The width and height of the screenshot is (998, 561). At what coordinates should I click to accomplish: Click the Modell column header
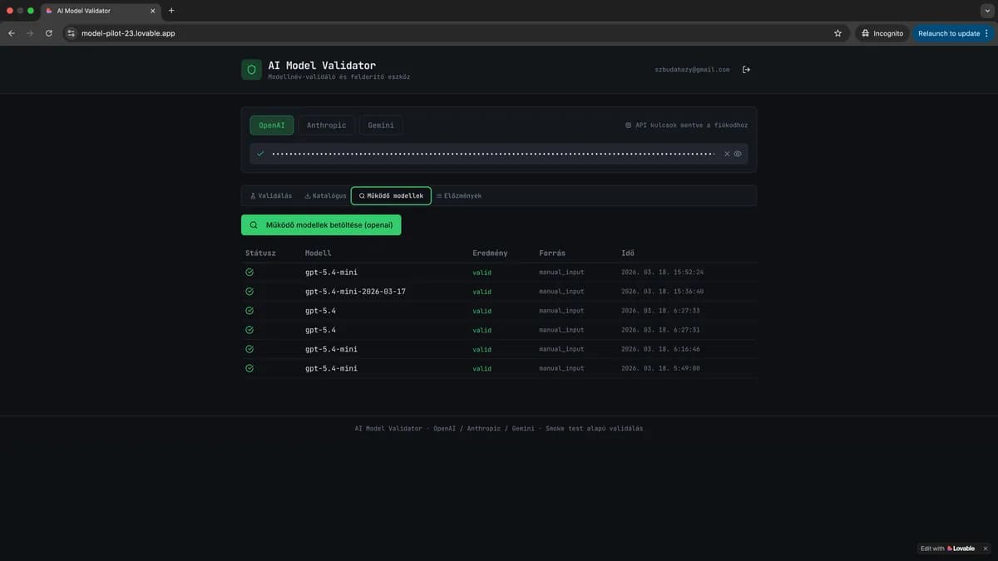[319, 253]
